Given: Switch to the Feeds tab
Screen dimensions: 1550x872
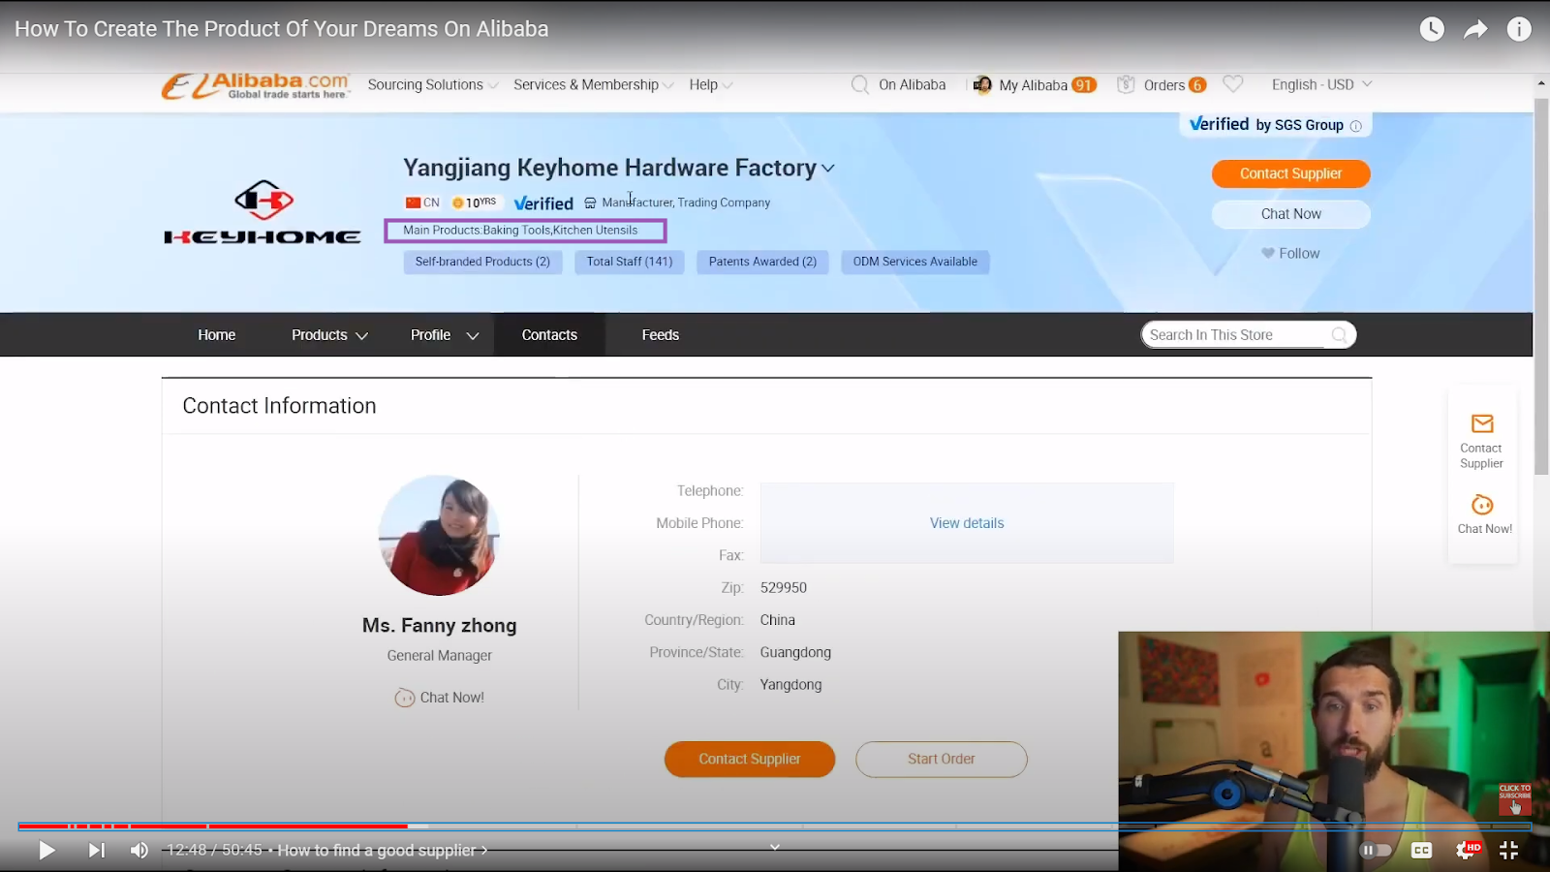Looking at the screenshot, I should 661,335.
